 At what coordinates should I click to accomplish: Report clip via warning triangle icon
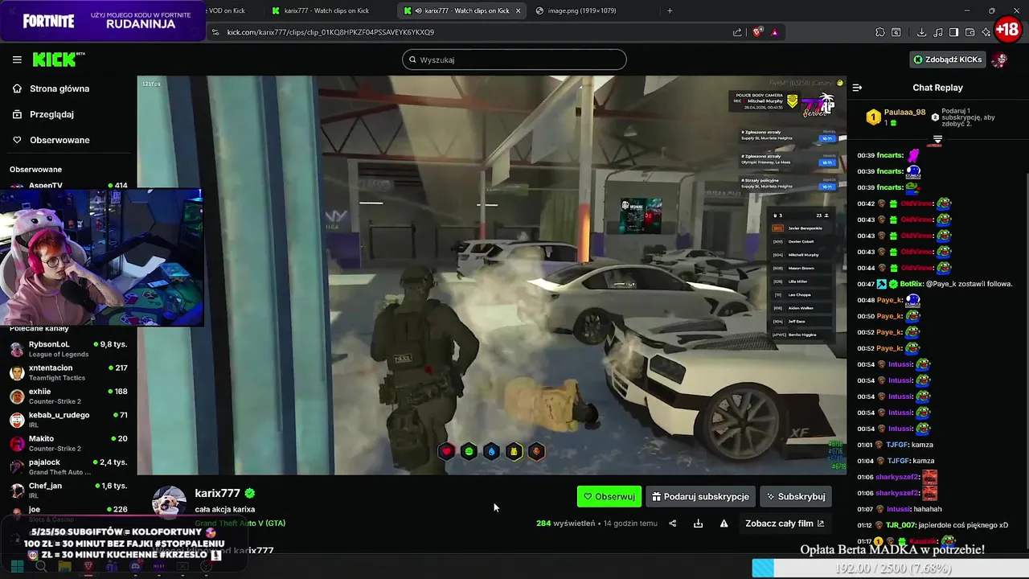click(x=724, y=524)
